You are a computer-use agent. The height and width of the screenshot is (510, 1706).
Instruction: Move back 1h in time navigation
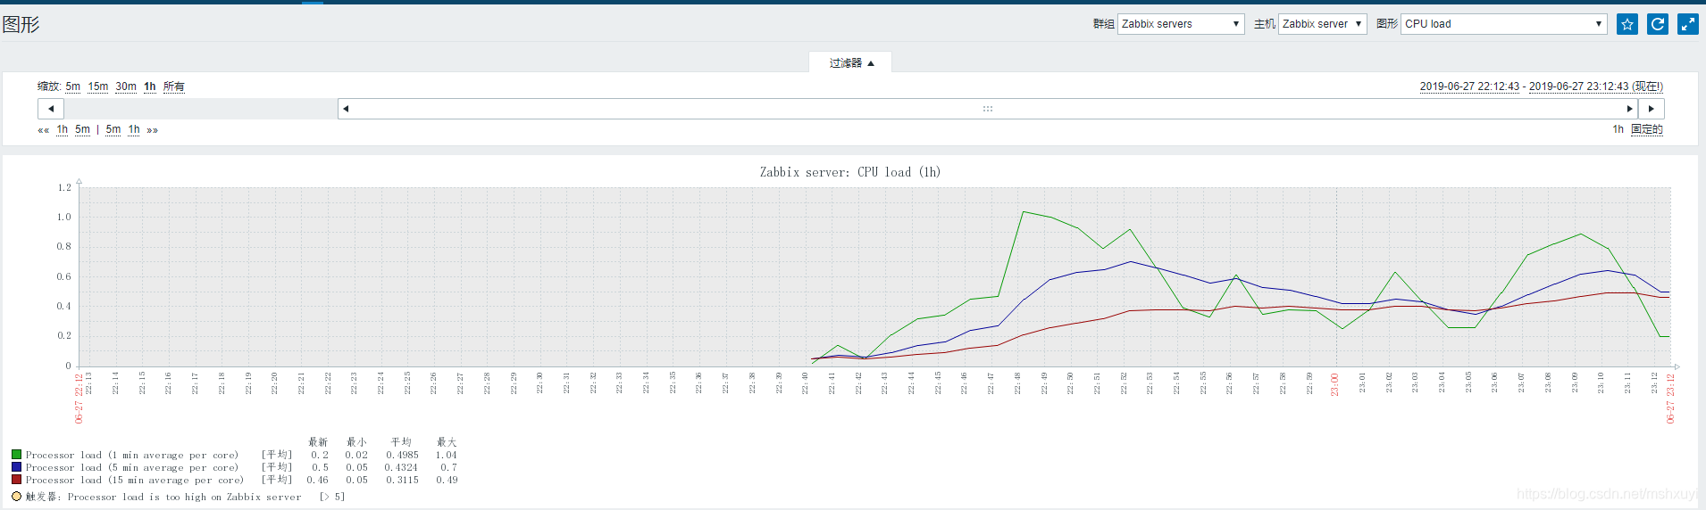pos(63,129)
